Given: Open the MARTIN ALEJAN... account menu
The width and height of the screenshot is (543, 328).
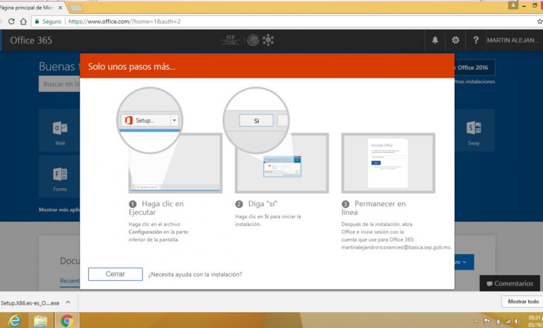Looking at the screenshot, I should 513,40.
